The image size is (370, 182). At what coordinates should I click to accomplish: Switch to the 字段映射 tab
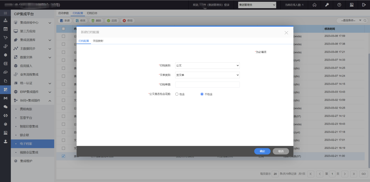(98, 41)
